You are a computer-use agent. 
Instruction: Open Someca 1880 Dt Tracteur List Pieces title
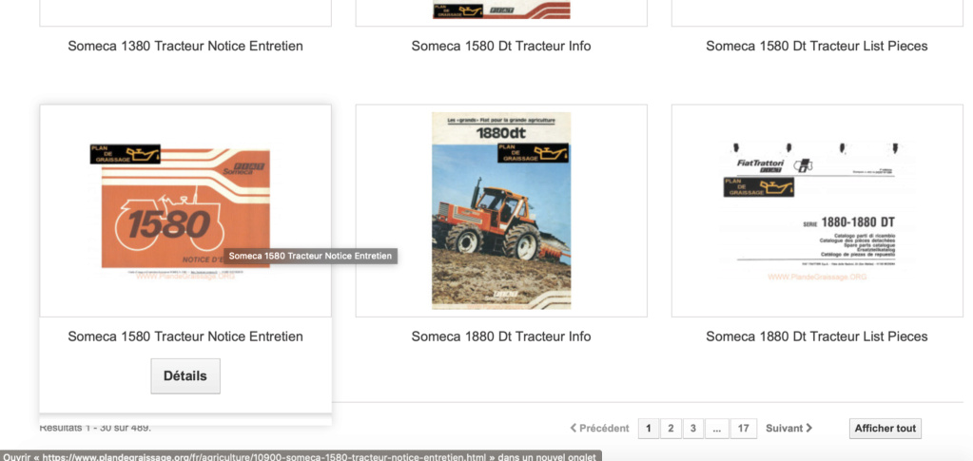point(817,336)
